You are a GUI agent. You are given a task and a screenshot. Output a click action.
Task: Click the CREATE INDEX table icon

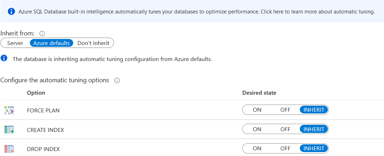(9, 129)
